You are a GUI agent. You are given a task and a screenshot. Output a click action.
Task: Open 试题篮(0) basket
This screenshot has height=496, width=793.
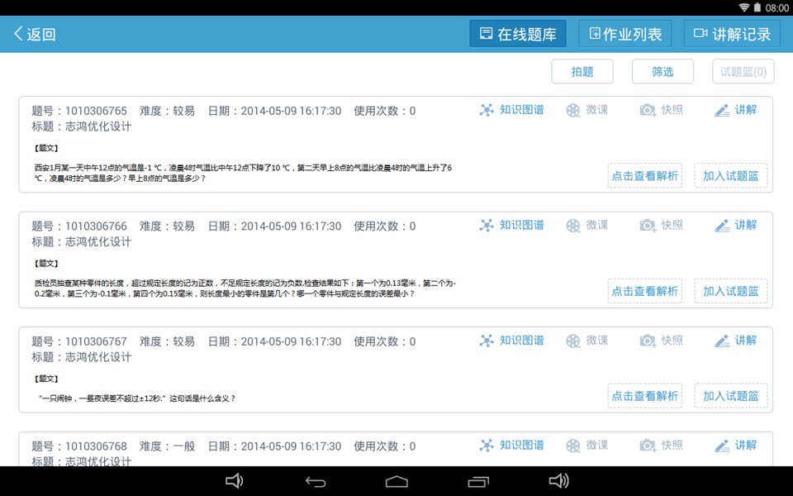point(743,72)
